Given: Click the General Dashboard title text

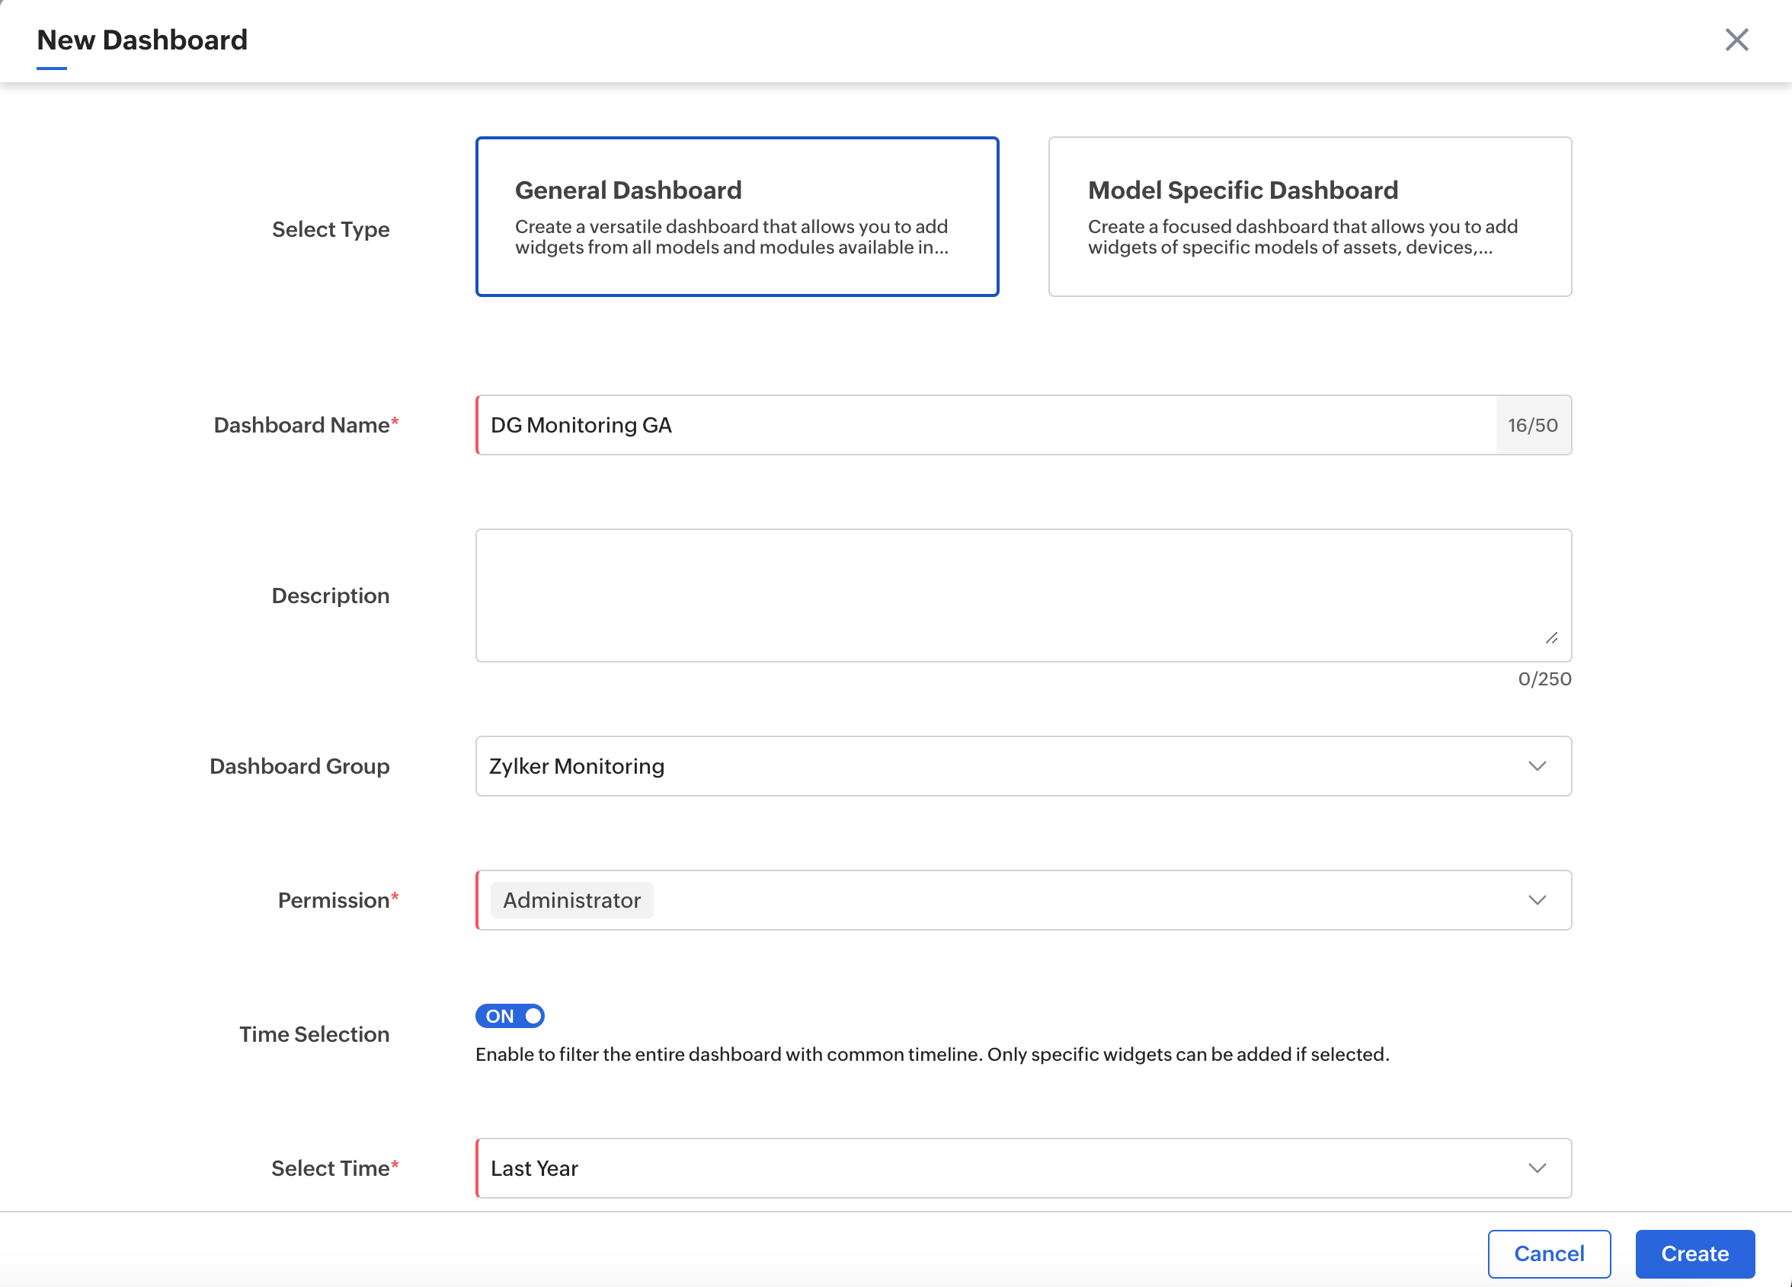Looking at the screenshot, I should coord(628,190).
